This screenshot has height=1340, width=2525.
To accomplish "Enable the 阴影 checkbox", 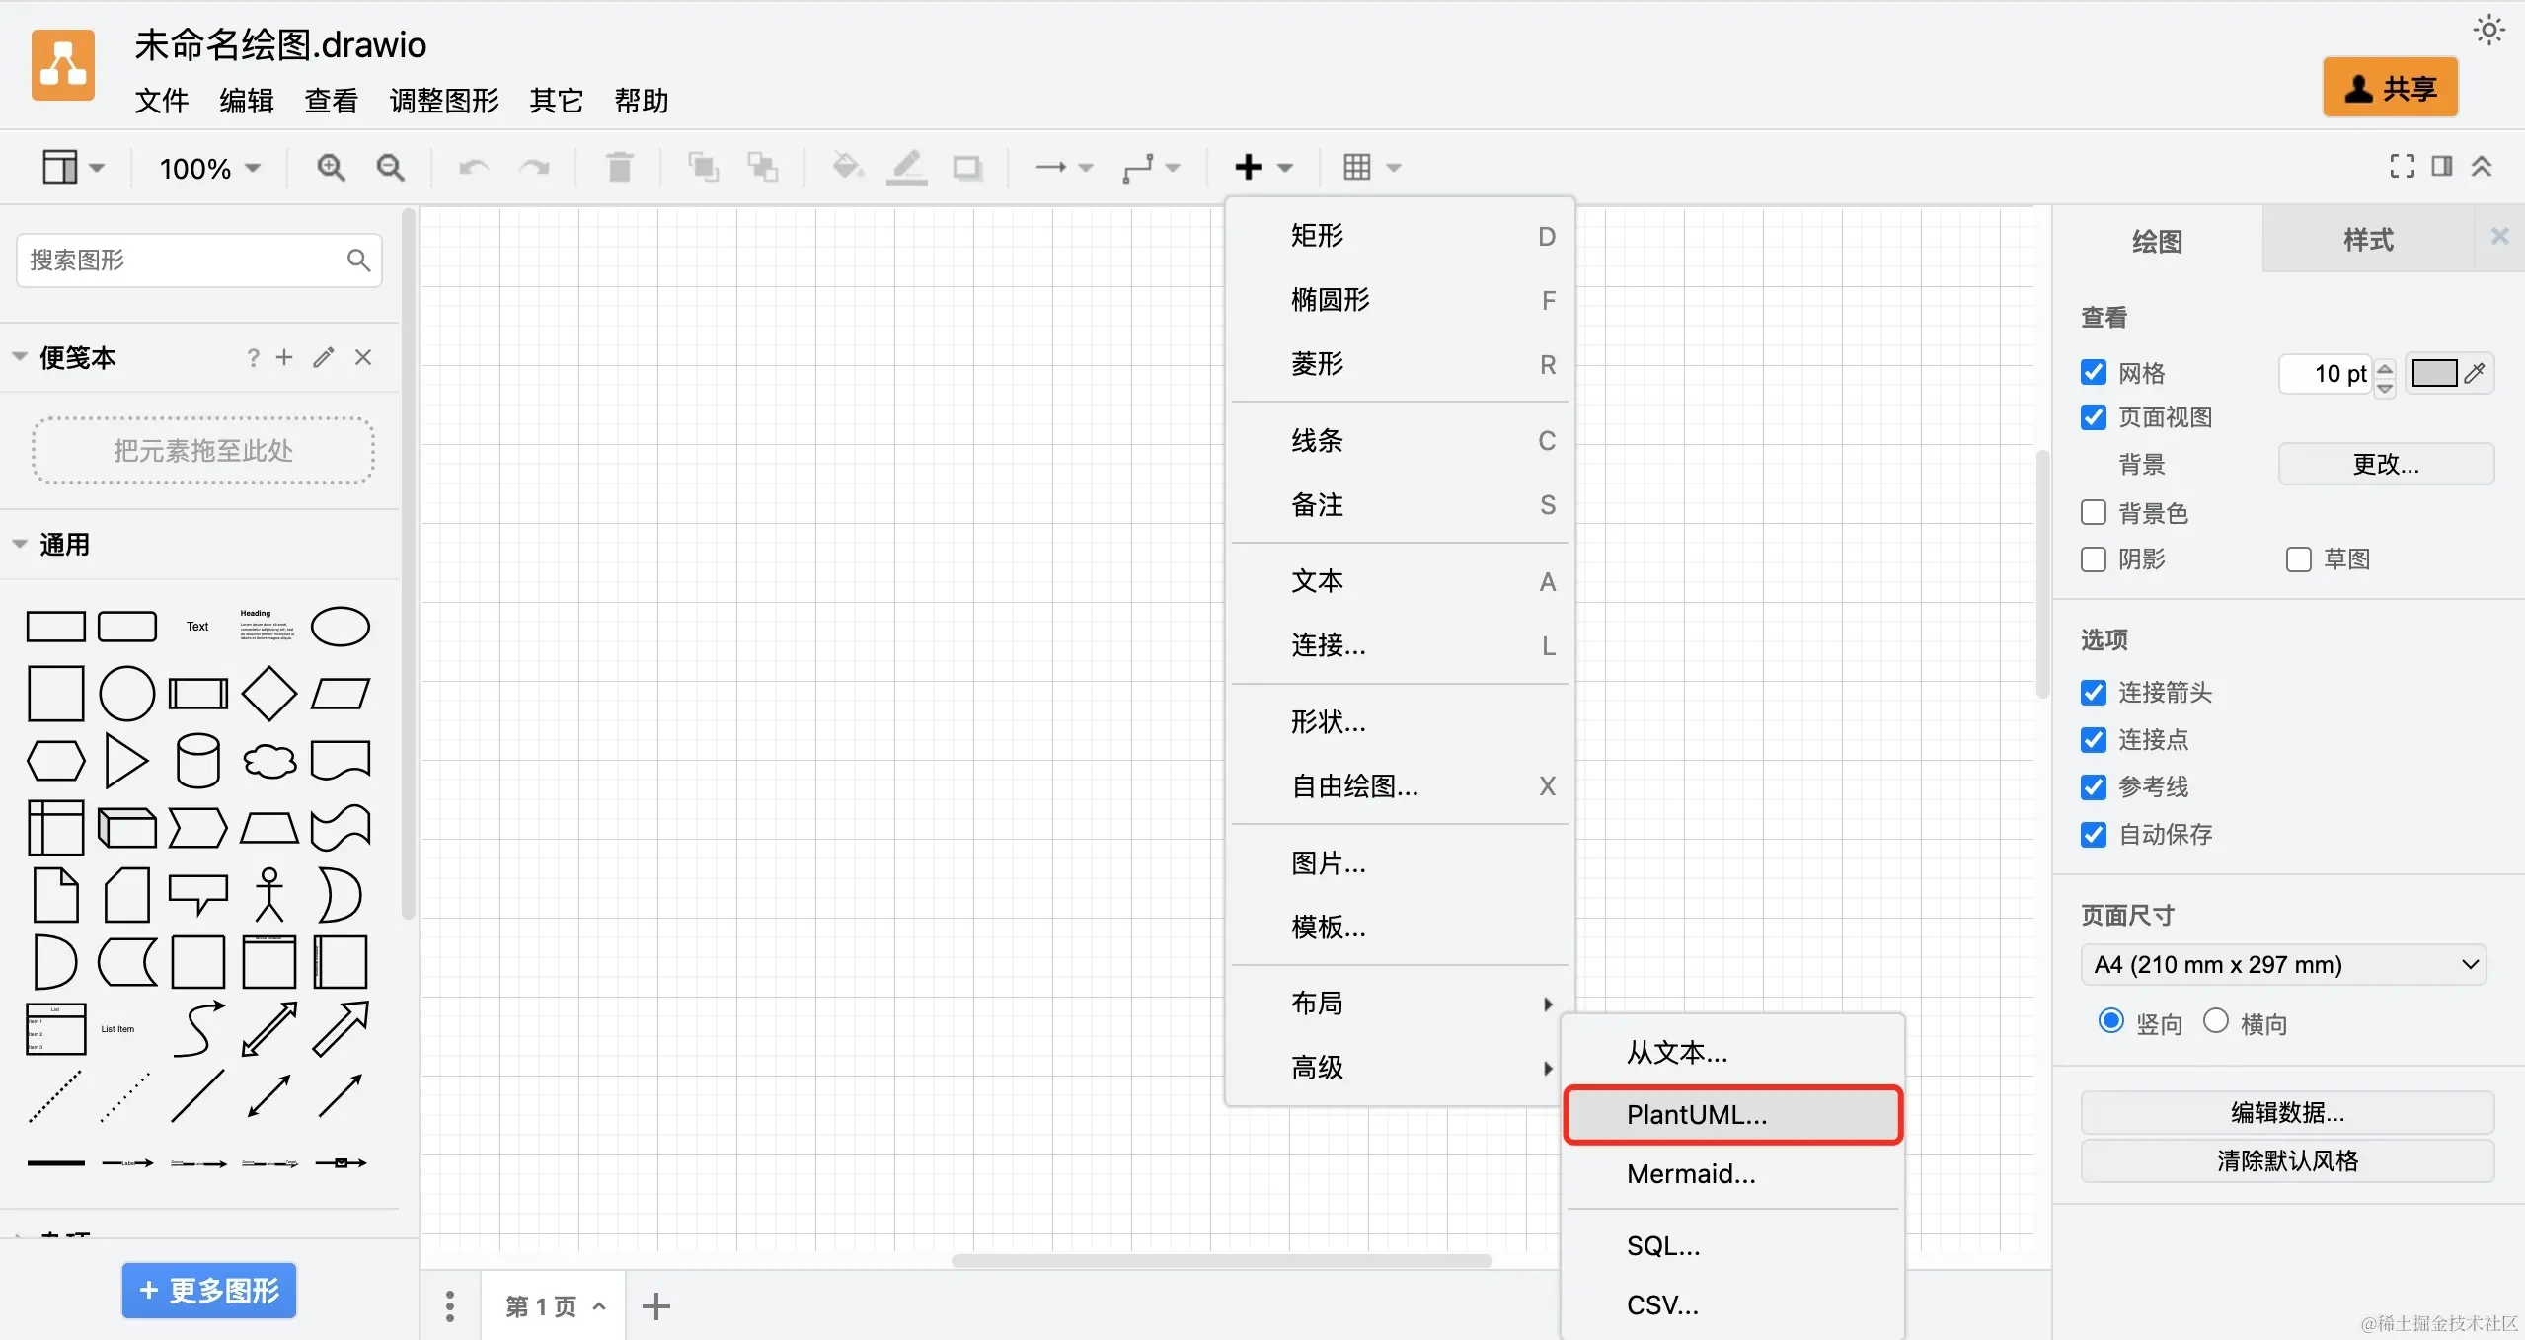I will (x=2093, y=559).
